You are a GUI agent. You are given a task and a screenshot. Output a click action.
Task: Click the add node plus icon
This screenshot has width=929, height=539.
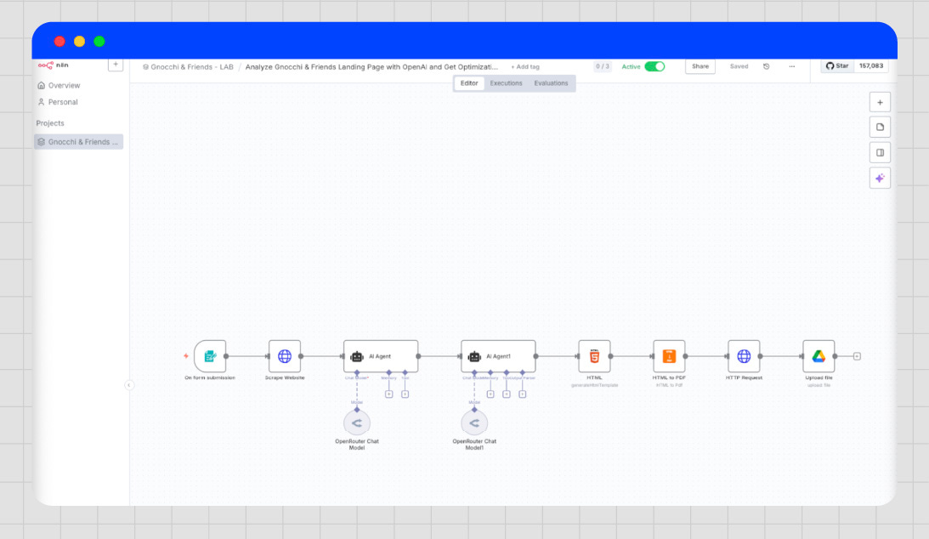pos(880,101)
